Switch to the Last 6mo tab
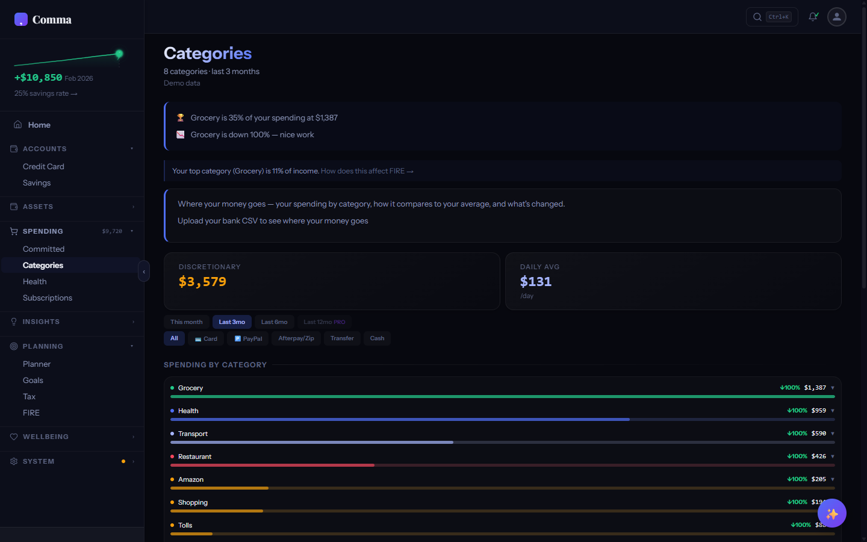 [x=274, y=322]
